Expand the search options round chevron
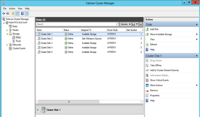Screen dimensions: 200x117 coord(141,24)
